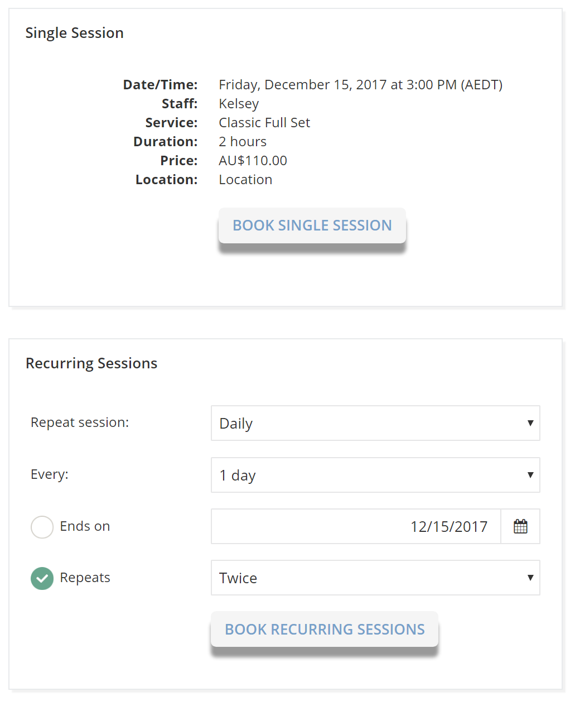
Task: Click the end date field showing 12/15/2017
Action: point(356,526)
